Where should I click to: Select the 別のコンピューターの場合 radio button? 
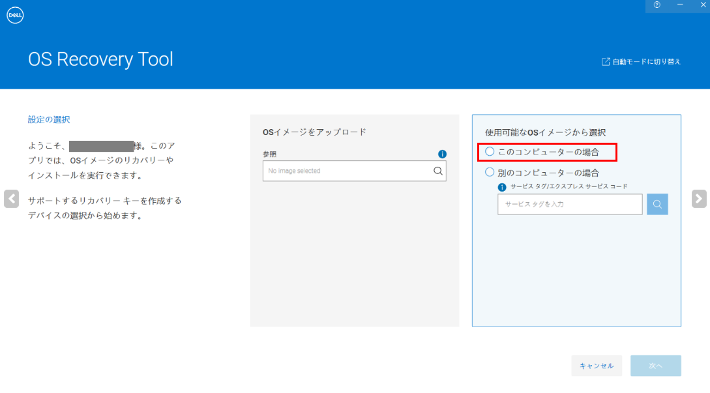(x=490, y=173)
